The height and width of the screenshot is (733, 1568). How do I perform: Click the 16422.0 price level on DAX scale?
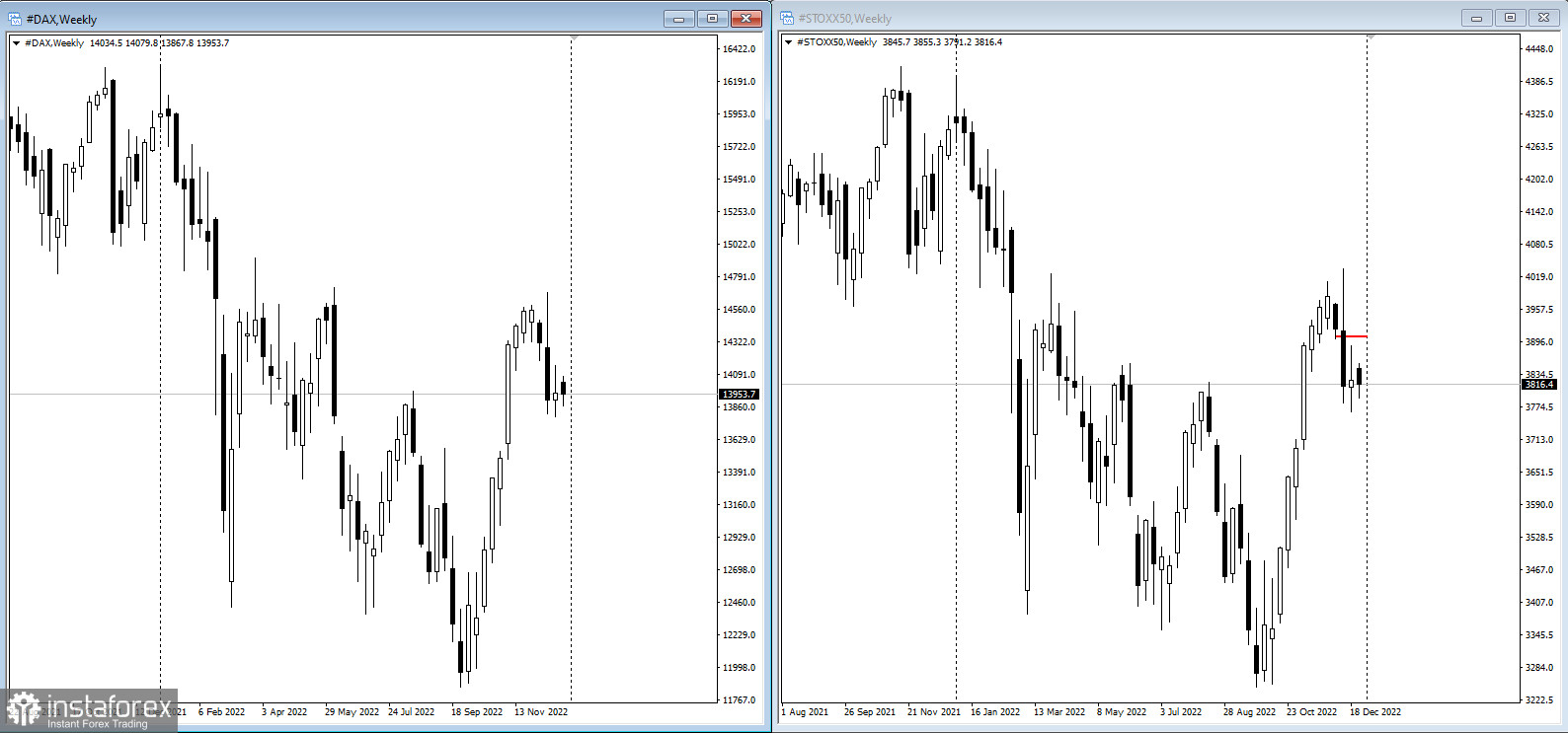click(739, 49)
